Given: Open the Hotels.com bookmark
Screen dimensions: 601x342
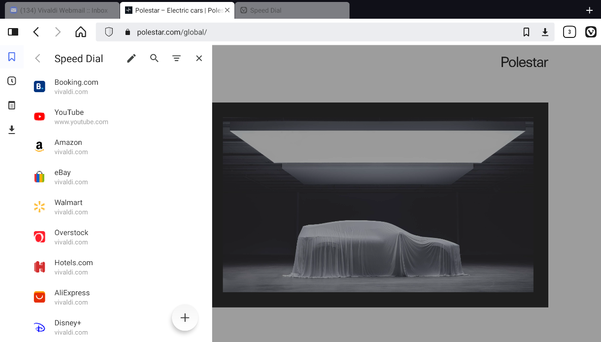Looking at the screenshot, I should pyautogui.click(x=119, y=267).
